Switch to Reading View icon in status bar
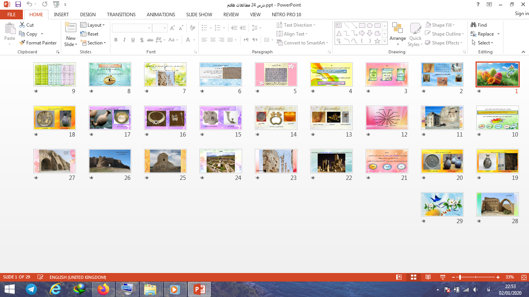The image size is (529, 297). click(x=428, y=277)
